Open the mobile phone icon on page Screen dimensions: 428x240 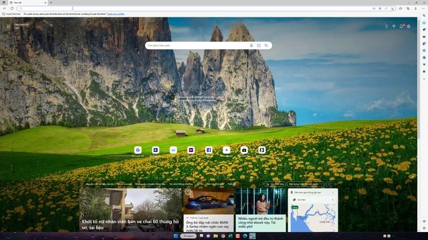(387, 27)
